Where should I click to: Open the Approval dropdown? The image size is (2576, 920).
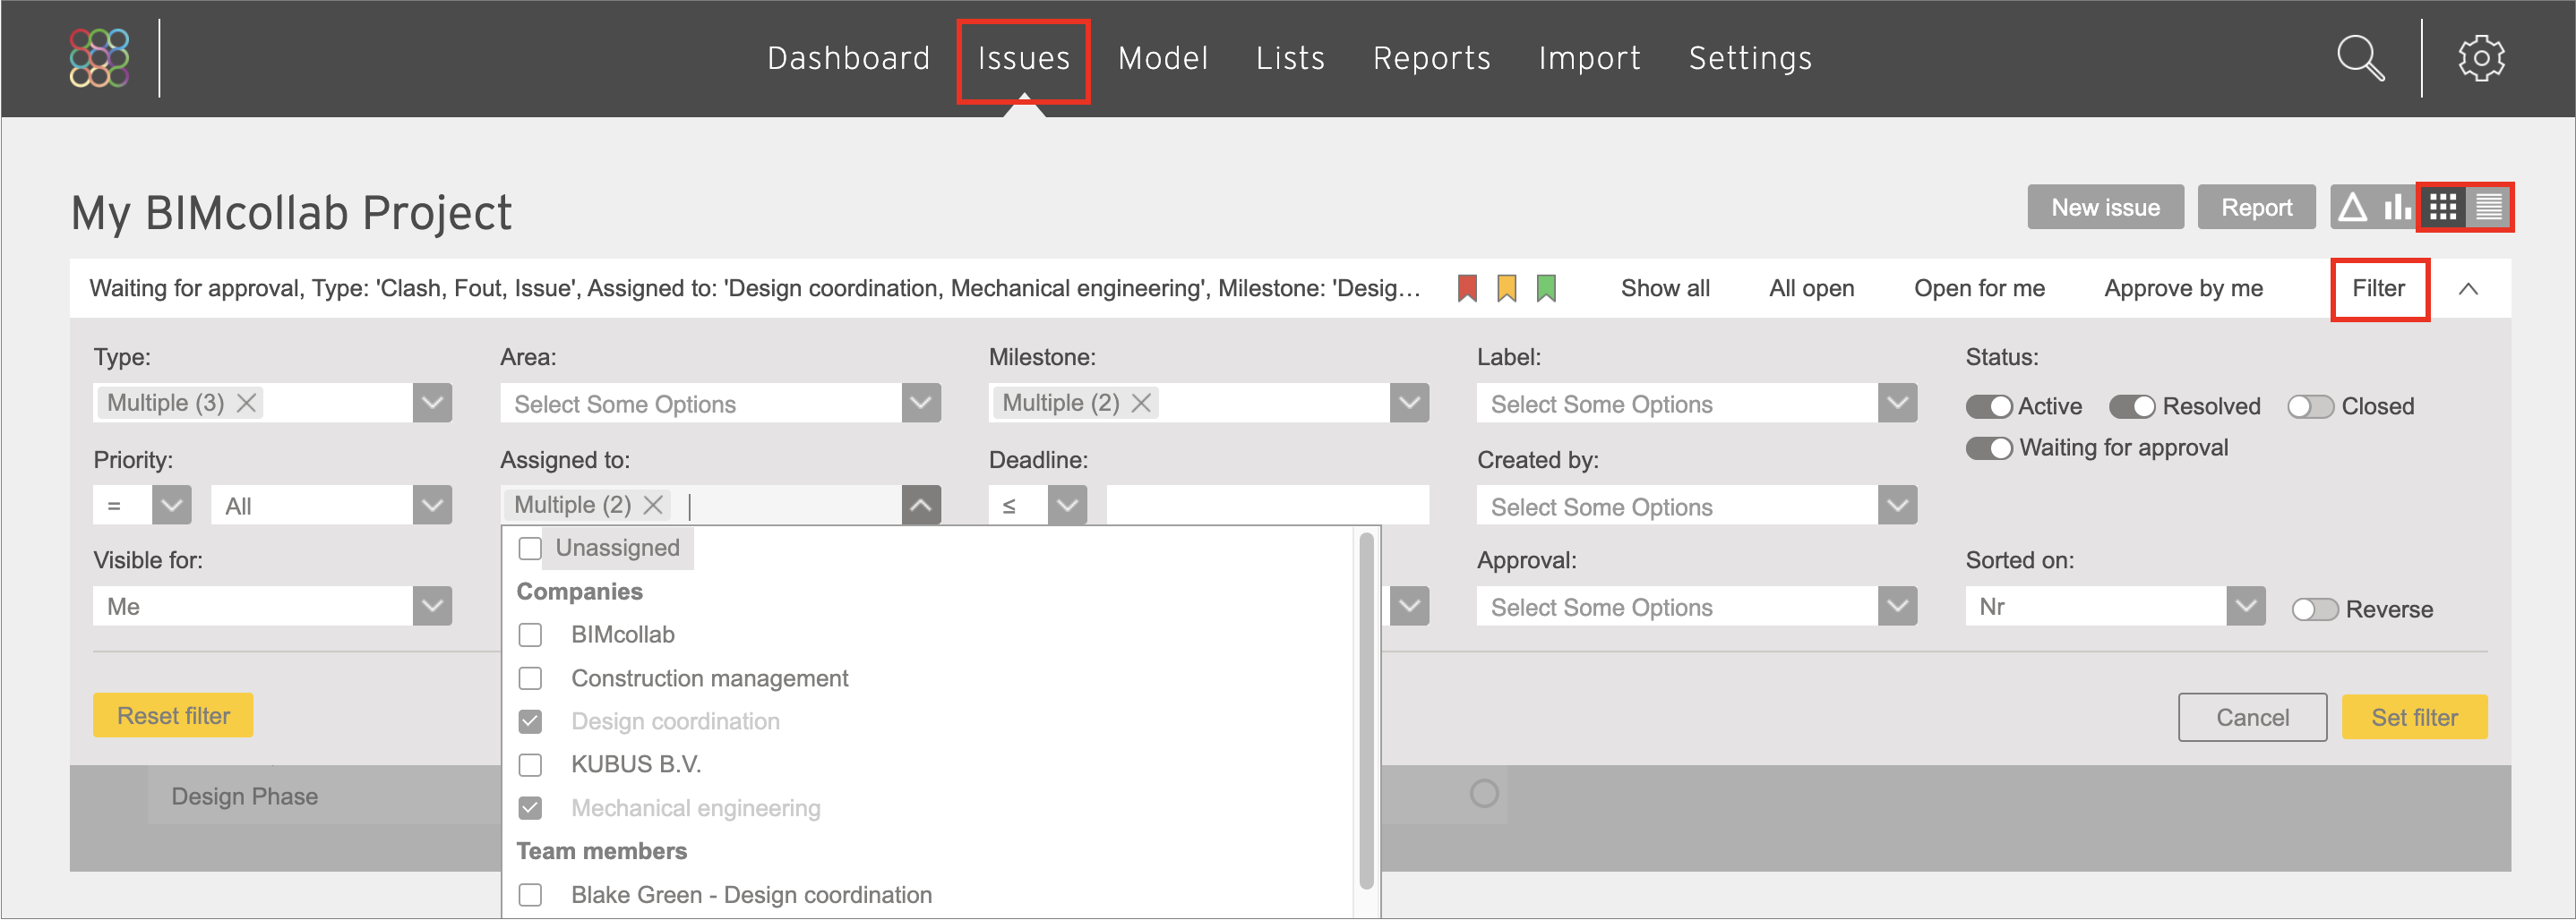[1697, 607]
